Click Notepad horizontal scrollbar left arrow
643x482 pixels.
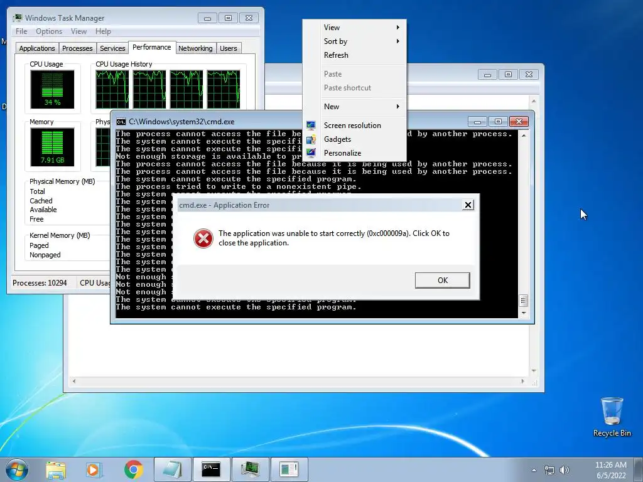click(x=74, y=381)
